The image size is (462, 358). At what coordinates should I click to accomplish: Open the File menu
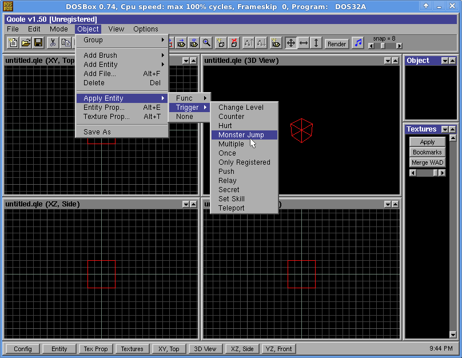(x=13, y=29)
